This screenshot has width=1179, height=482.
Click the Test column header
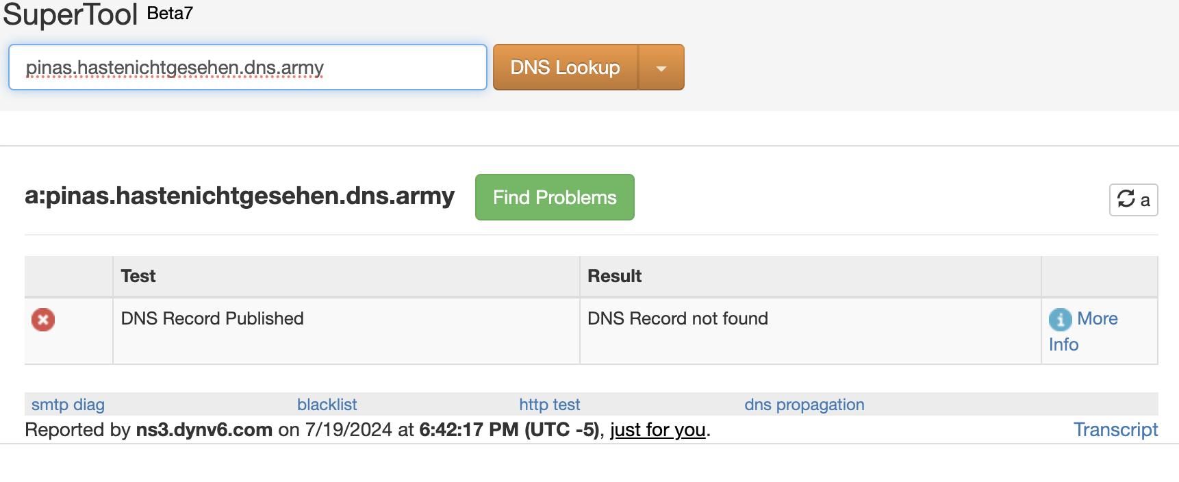(x=138, y=276)
